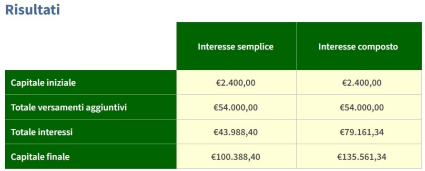This screenshot has width=425, height=171.
Task: Click the Capitale finale row label
Action: 40,157
